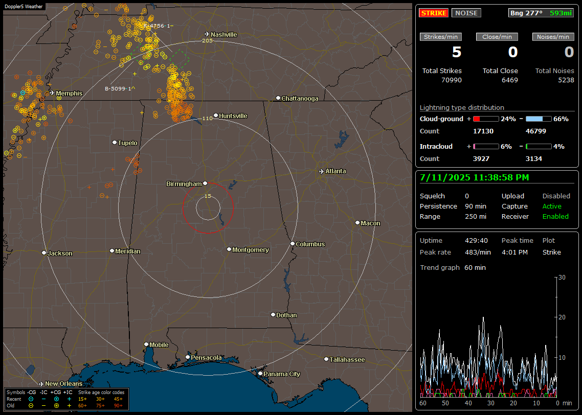Click the Intracloud positive pink bar
This screenshot has width=582, height=415.
point(486,147)
